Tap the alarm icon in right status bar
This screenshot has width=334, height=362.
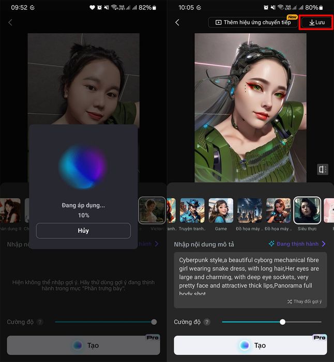pyautogui.click(x=266, y=8)
